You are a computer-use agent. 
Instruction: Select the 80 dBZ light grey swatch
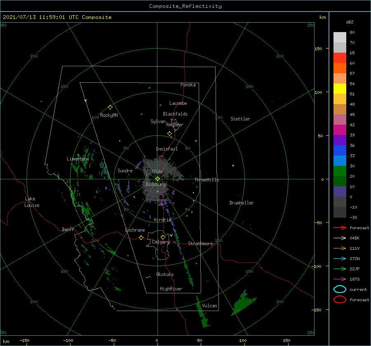coord(340,37)
